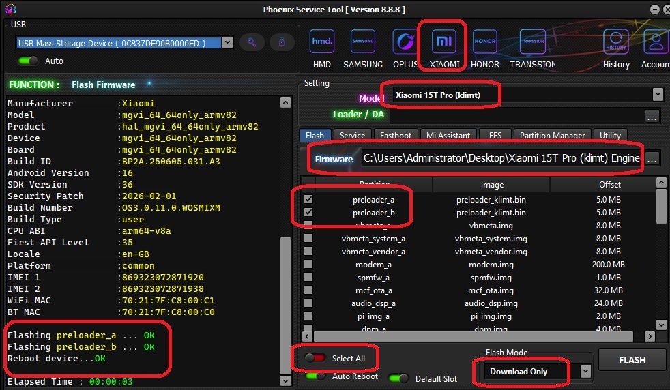Select the spmfw.img image cell
670x390 pixels.
[491, 277]
